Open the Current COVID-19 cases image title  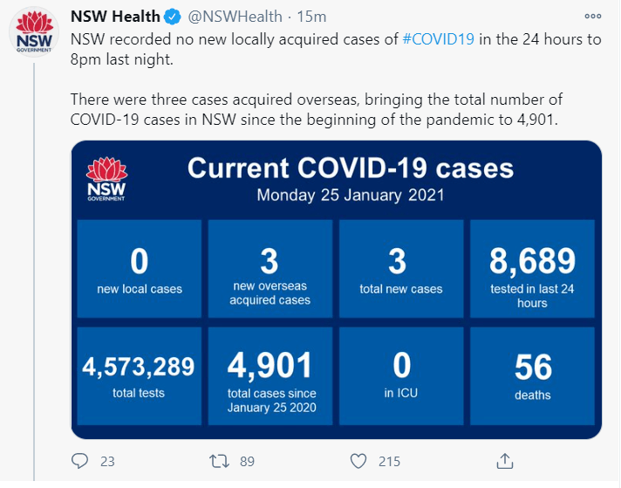click(x=351, y=168)
